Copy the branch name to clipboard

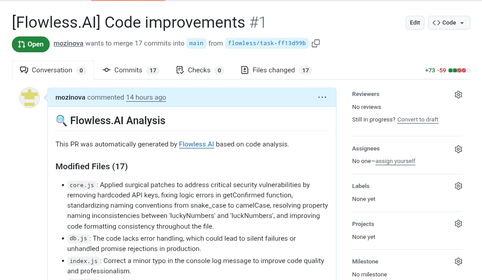point(316,43)
